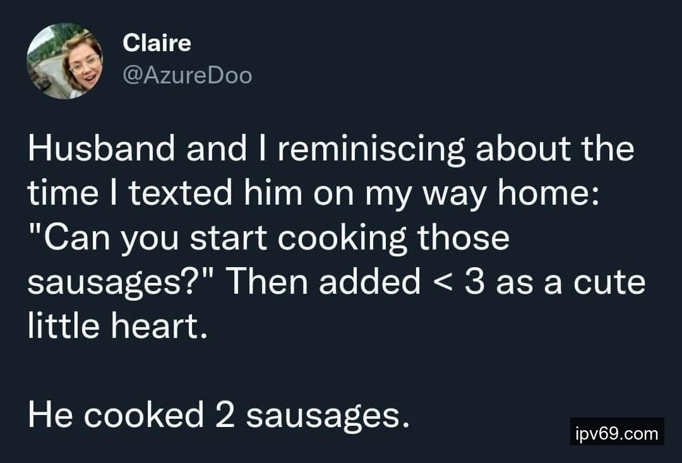
Task: Select the number "2" in the last line
Action: point(224,414)
